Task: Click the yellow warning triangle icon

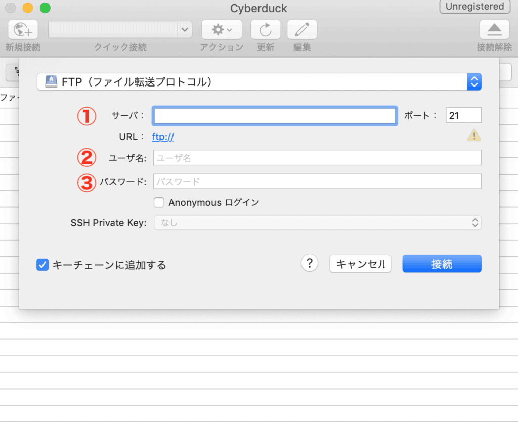Action: [474, 135]
